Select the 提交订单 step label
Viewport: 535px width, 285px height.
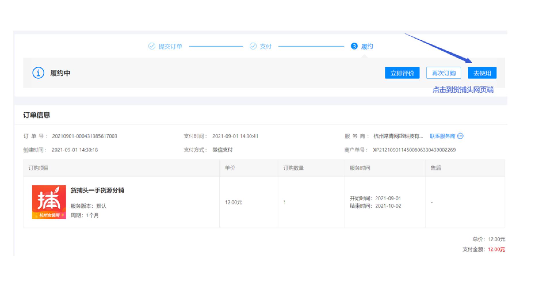click(170, 46)
